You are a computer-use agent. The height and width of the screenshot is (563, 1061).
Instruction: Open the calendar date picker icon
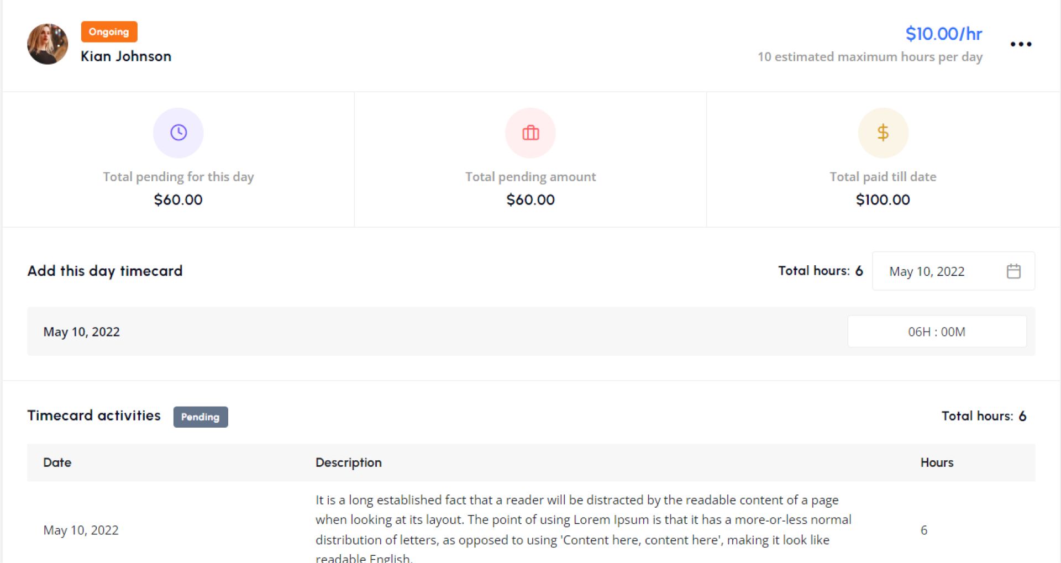click(x=1013, y=271)
